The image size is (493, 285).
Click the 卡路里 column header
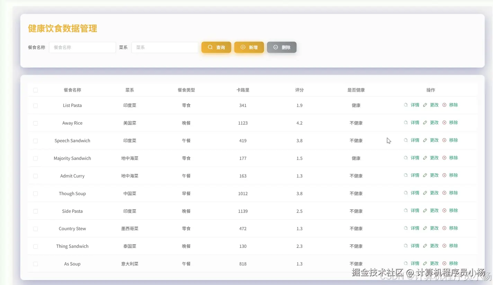243,90
